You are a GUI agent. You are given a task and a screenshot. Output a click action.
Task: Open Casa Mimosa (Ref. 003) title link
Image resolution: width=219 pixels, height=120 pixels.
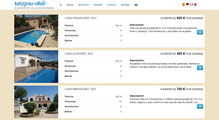click(80, 89)
